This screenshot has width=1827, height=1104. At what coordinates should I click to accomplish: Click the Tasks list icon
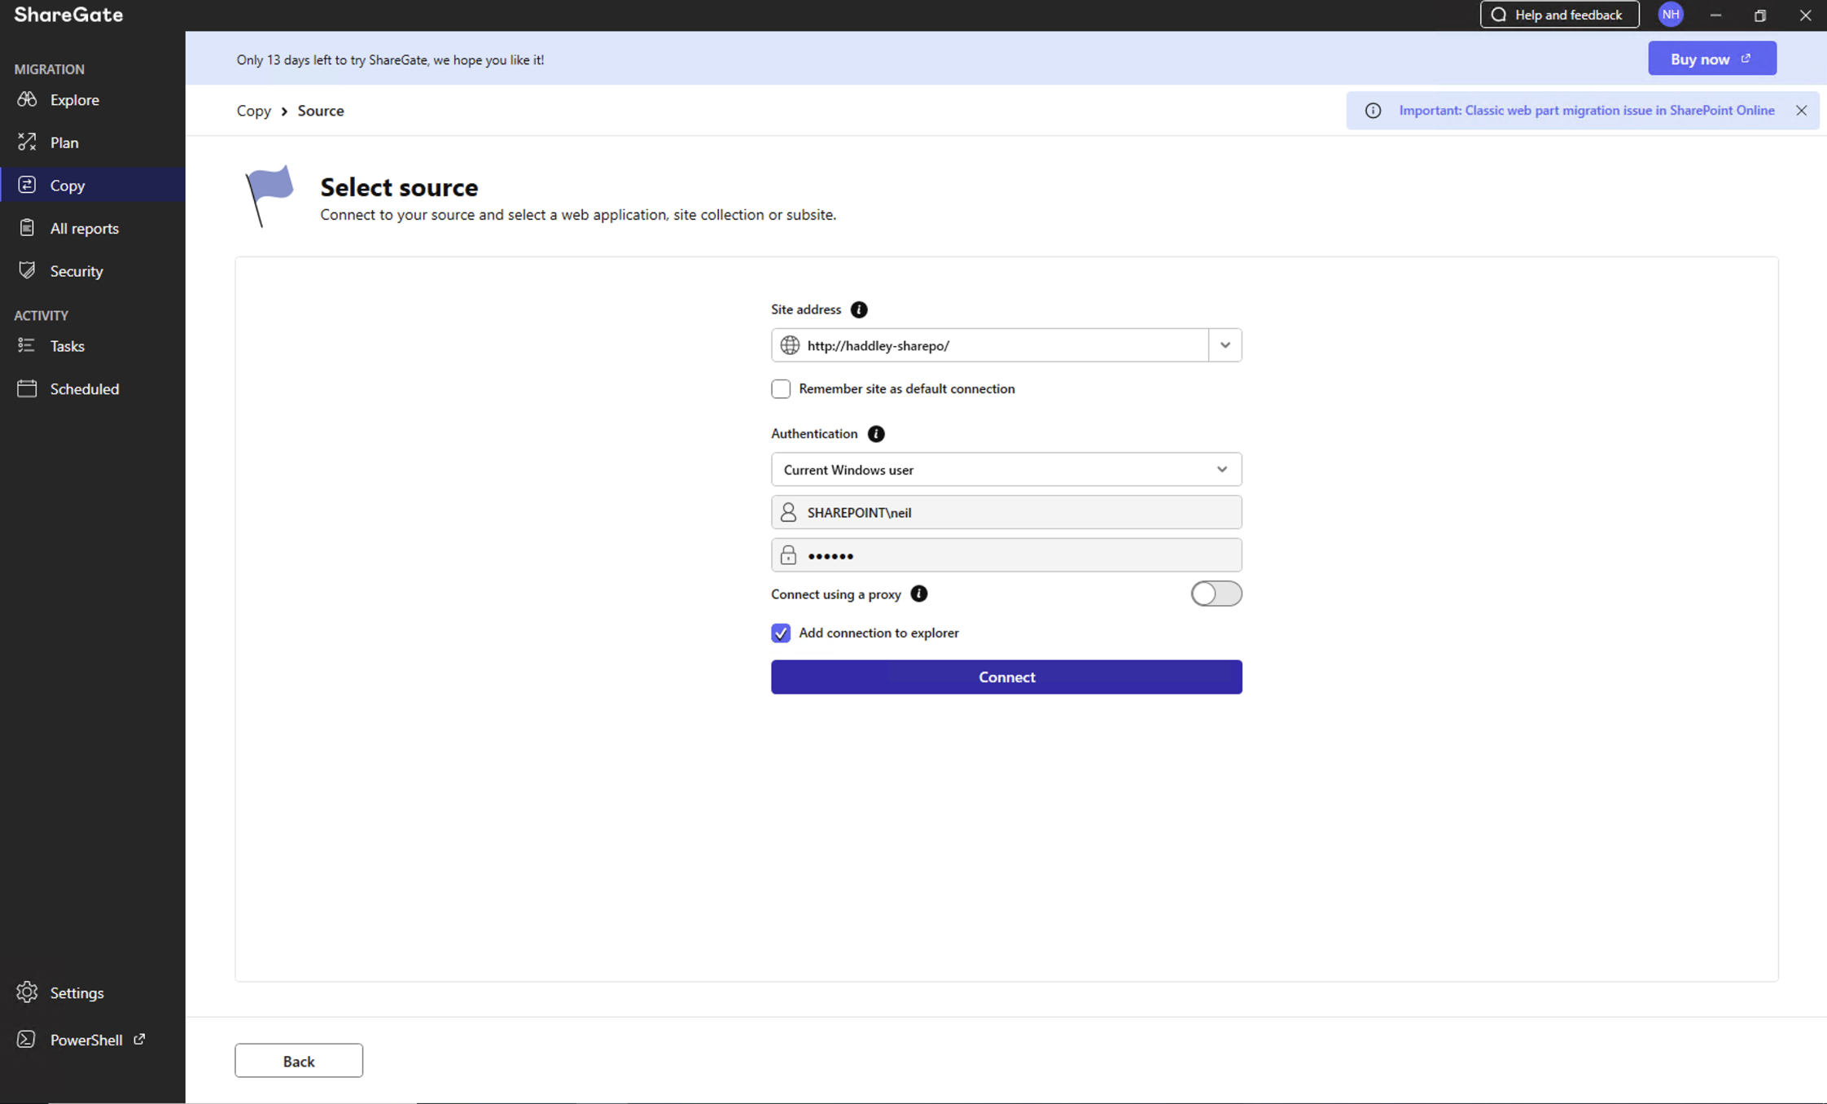tap(27, 345)
